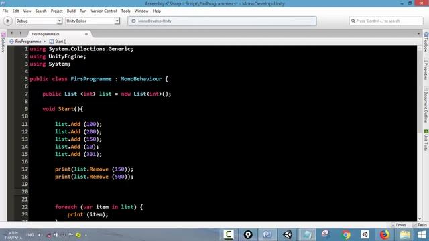429x241 pixels.
Task: Click scrollbar down arrow in editor
Action: [420, 219]
